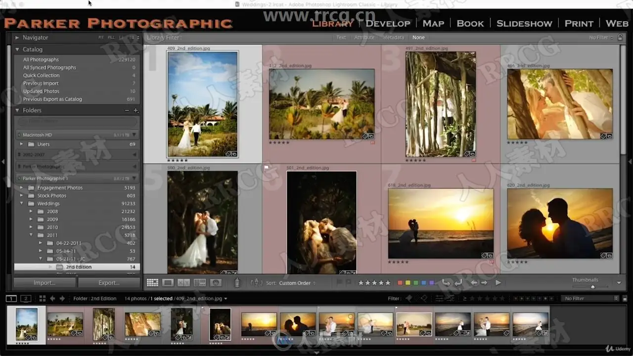Lock the Library Filter bar padlock
The image size is (633, 356).
tap(619, 38)
